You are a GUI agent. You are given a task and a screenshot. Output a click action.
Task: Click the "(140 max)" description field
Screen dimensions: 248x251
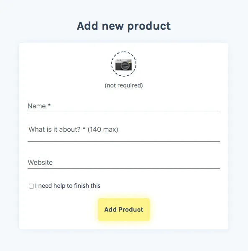(x=124, y=133)
